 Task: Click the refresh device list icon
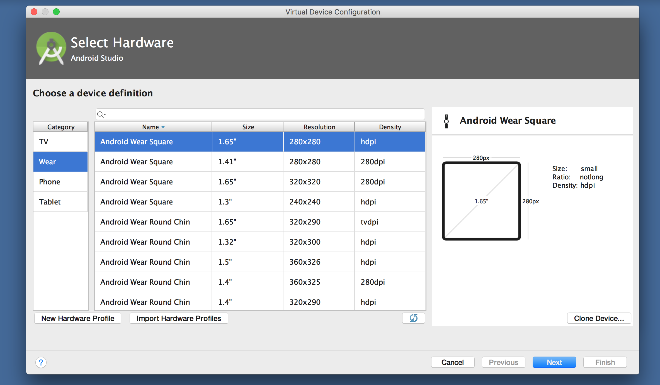414,318
